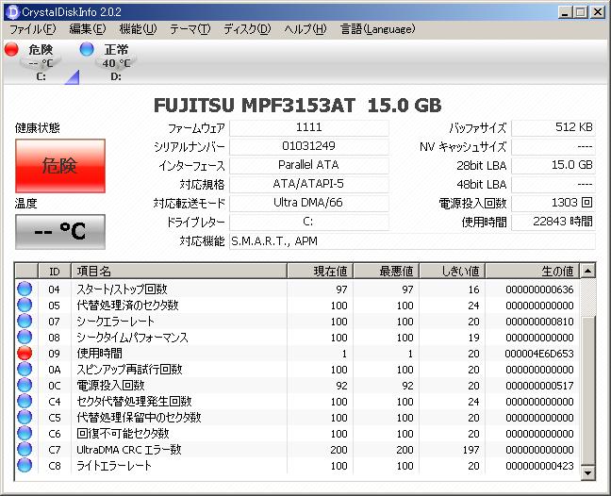The height and width of the screenshot is (496, 611).
Task: Open the 編集(E) menu
Action: click(x=88, y=29)
